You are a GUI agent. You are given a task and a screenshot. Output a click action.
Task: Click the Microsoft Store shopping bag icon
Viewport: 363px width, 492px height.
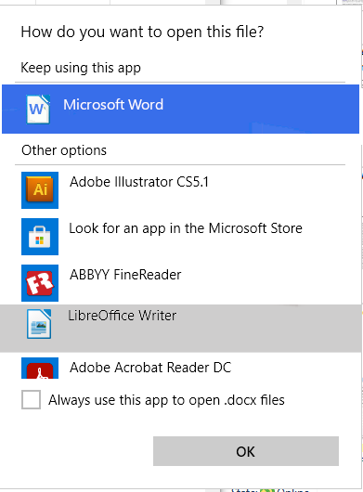[x=40, y=237]
